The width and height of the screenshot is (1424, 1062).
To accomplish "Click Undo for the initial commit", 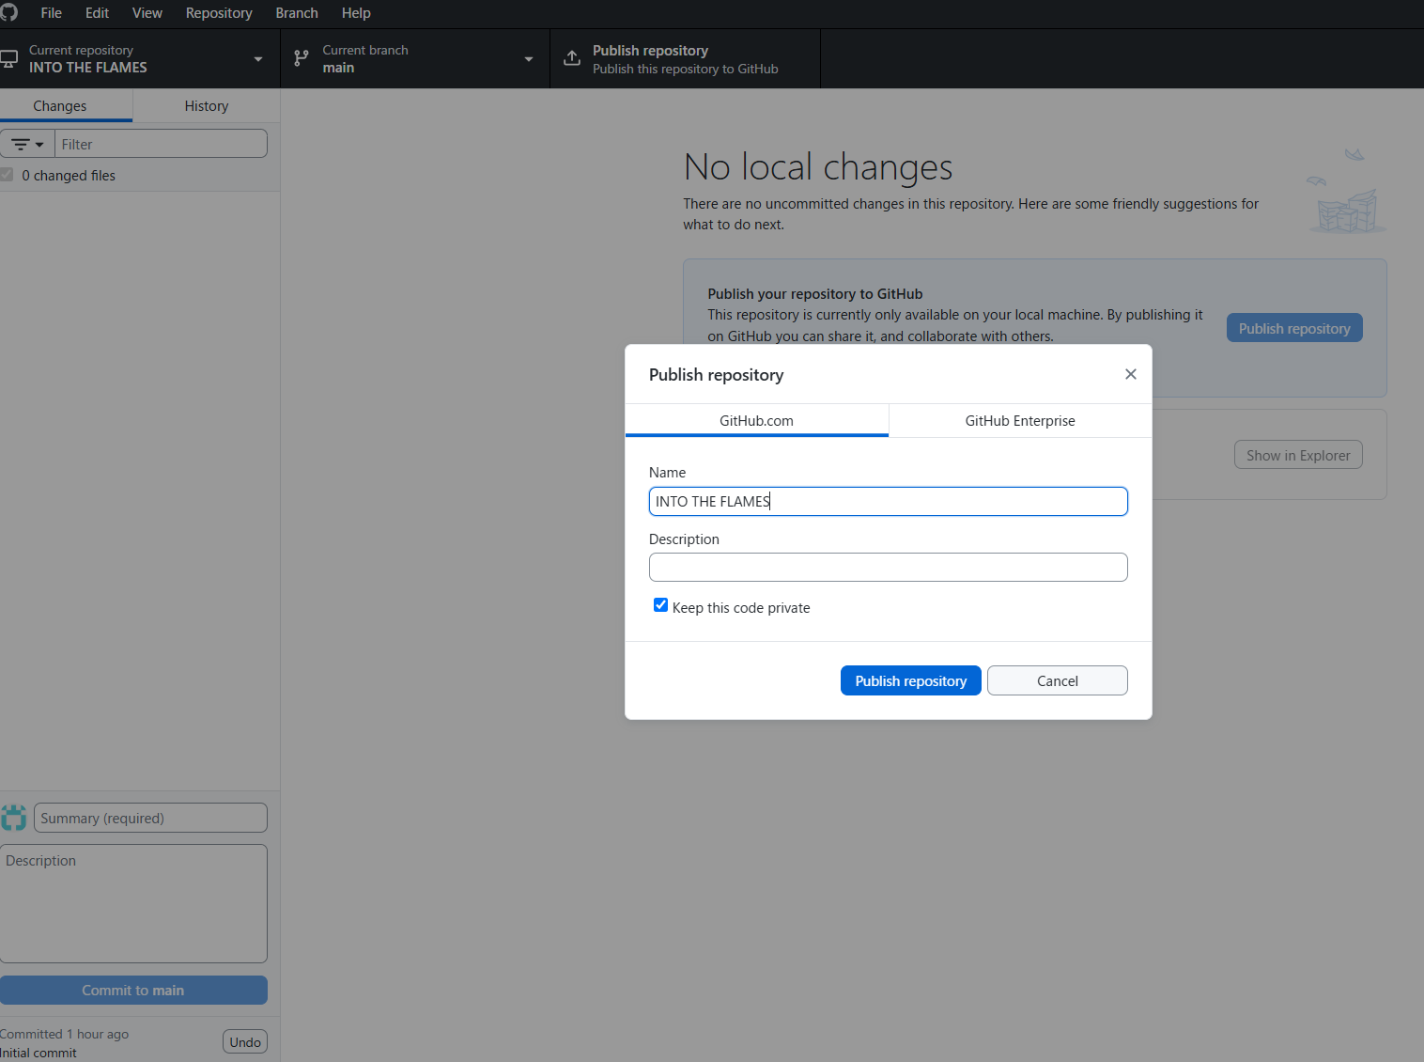I will click(245, 1041).
